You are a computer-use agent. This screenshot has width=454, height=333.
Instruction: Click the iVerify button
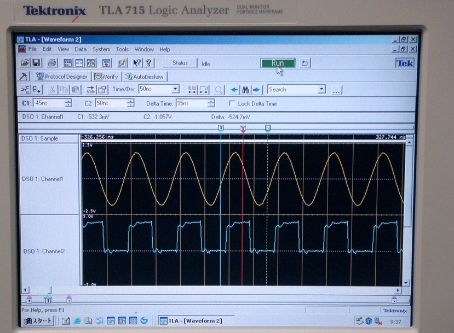106,77
